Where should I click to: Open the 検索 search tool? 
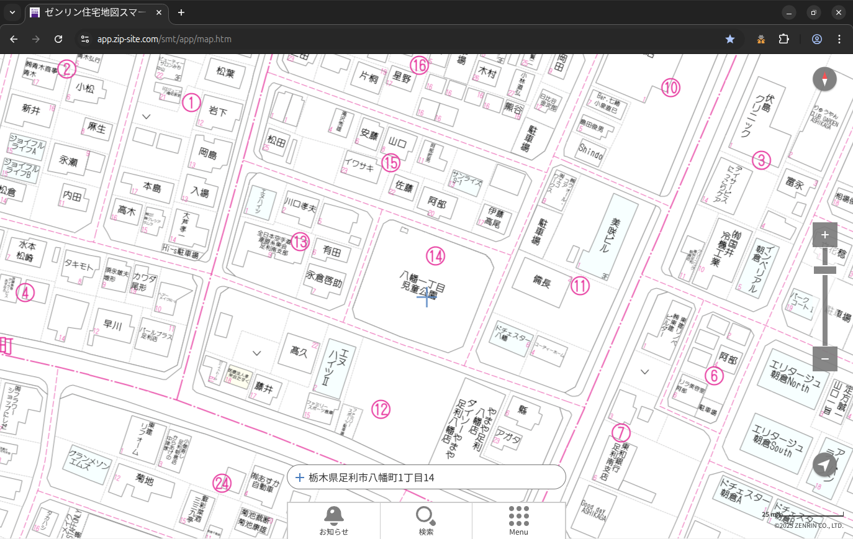point(426,520)
